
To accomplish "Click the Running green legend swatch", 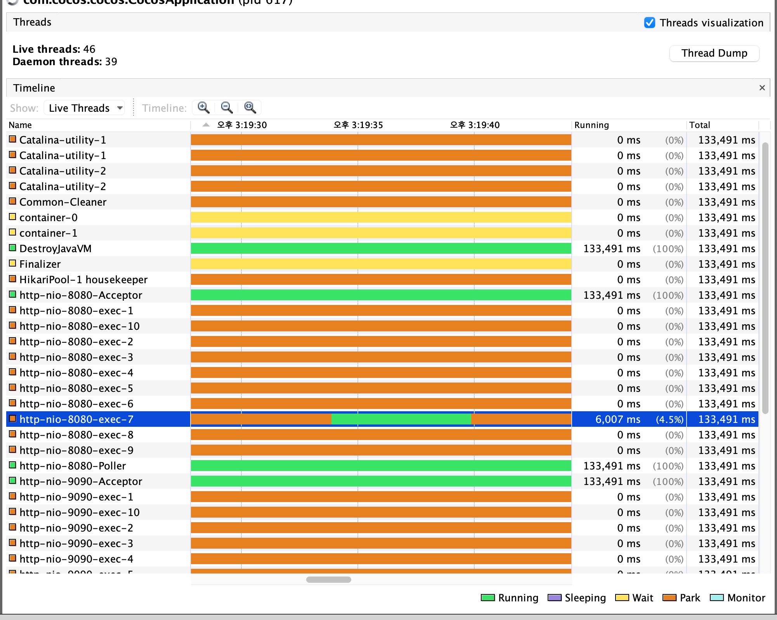I will [x=487, y=597].
